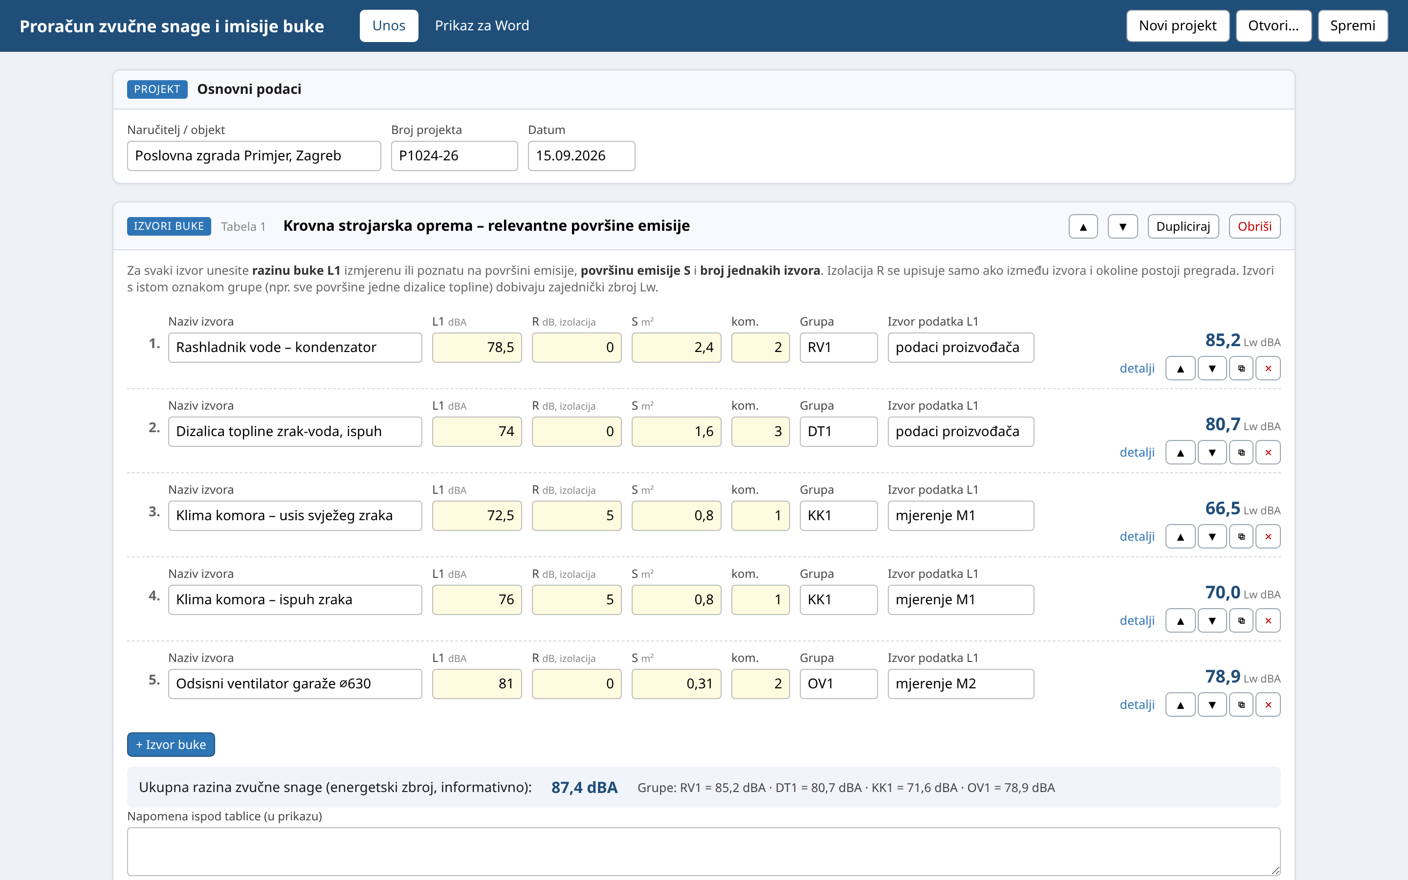Edit L1 value 78,5 for Rashladnik vode
Viewport: 1408px width, 880px height.
tap(477, 348)
